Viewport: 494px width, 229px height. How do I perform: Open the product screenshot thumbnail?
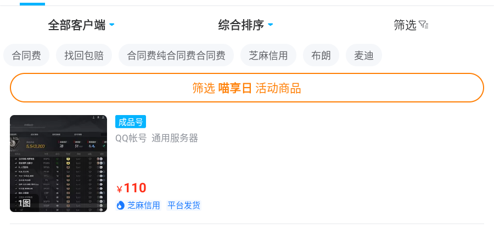tap(58, 163)
